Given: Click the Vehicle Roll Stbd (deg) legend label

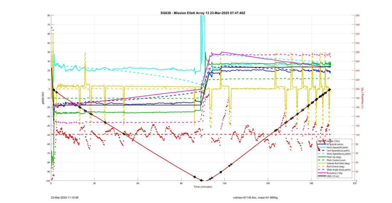Looking at the screenshot, I should click(x=338, y=163).
